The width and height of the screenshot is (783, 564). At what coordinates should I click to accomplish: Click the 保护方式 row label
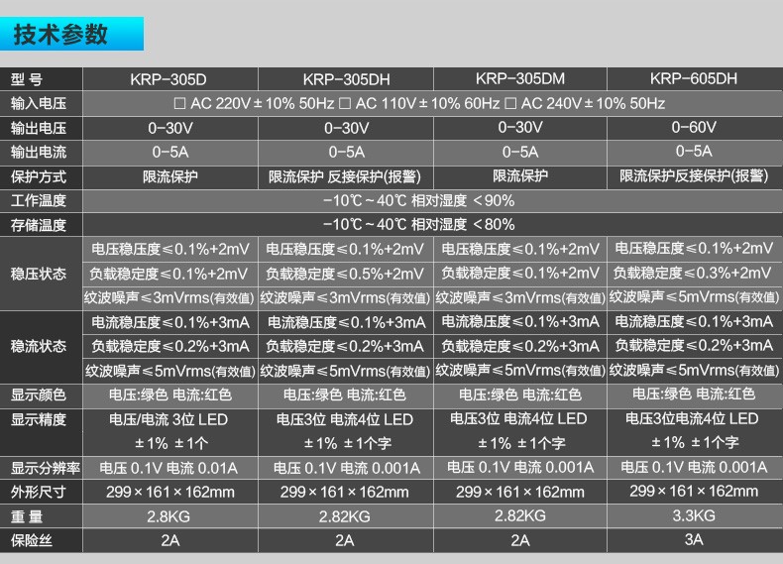39,176
